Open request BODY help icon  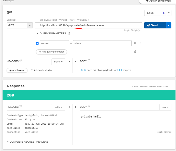[x=89, y=60]
